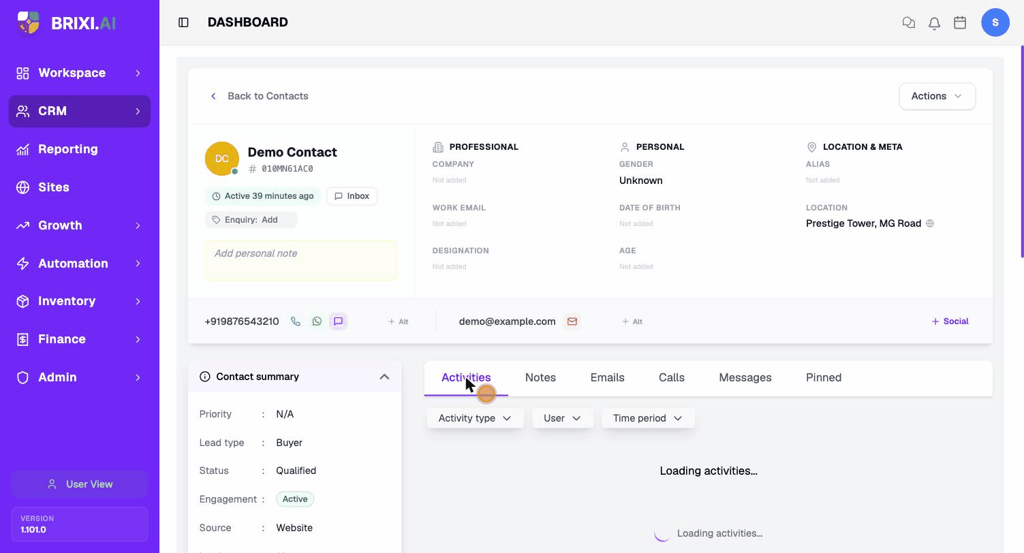The height and width of the screenshot is (553, 1024).
Task: Add an Enquiry tag
Action: tap(251, 220)
